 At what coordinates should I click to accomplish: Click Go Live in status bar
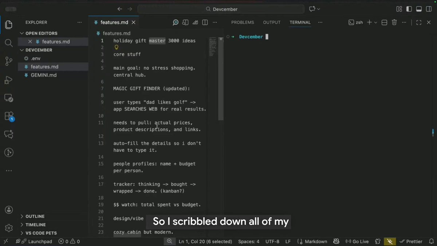[357, 242]
